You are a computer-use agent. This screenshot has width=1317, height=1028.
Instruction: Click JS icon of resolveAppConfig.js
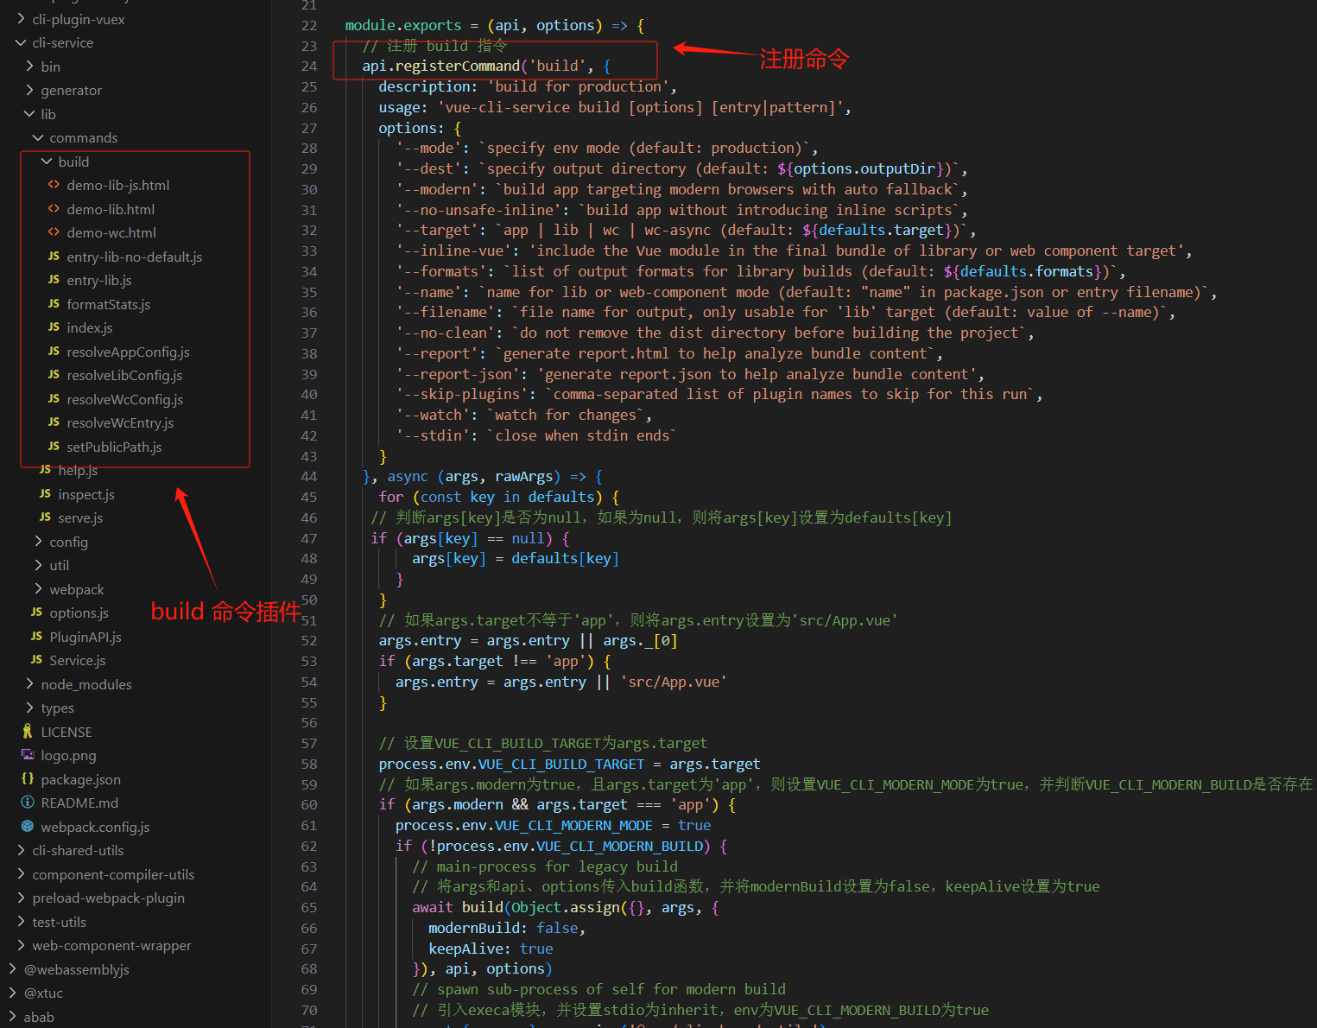(x=54, y=352)
